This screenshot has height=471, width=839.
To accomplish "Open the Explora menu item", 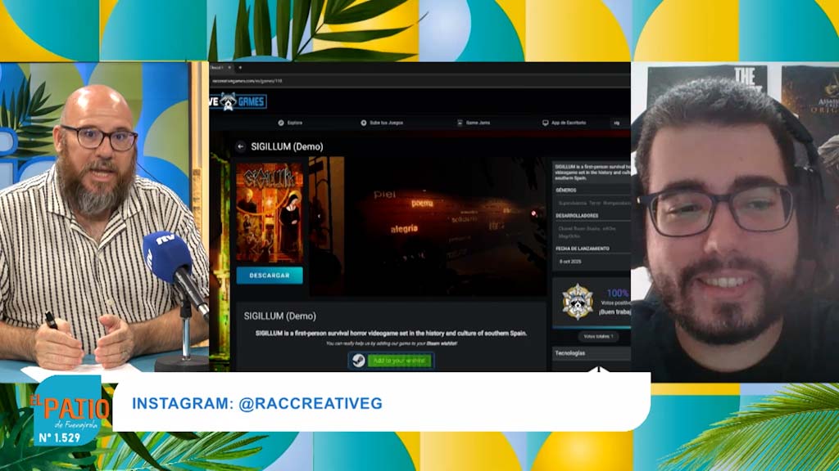I will (291, 123).
